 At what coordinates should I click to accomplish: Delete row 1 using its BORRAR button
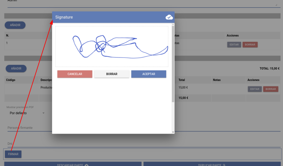pos(250,44)
